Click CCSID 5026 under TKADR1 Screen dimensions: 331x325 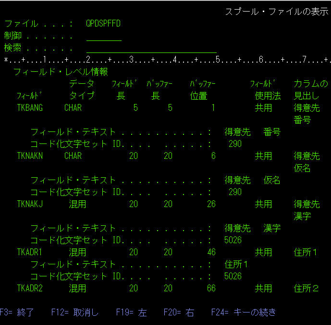pyautogui.click(x=233, y=276)
